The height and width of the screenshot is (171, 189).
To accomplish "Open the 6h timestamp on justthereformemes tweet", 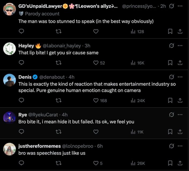I will 100,146.
